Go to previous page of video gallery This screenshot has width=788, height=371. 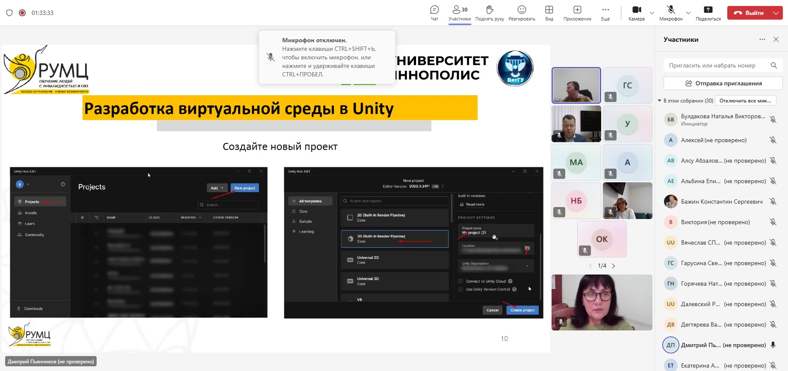[590, 266]
